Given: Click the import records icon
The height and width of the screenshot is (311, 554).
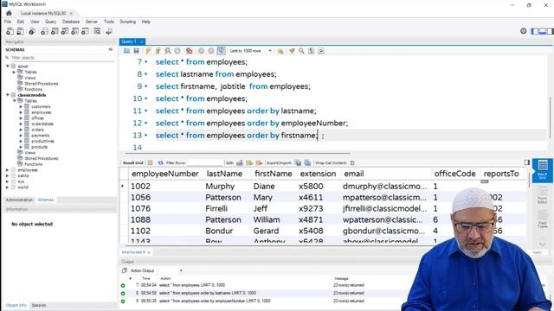Looking at the screenshot, I should click(307, 162).
